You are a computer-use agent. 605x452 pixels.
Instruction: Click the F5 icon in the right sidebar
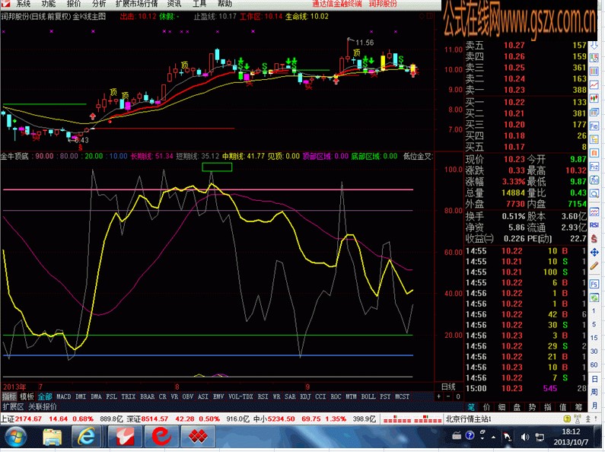click(594, 285)
